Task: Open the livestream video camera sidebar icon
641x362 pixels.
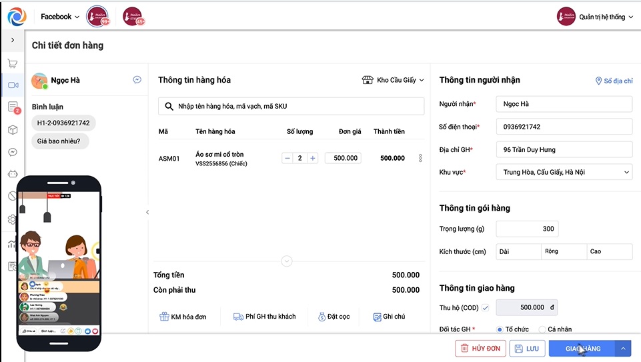Action: tap(13, 85)
